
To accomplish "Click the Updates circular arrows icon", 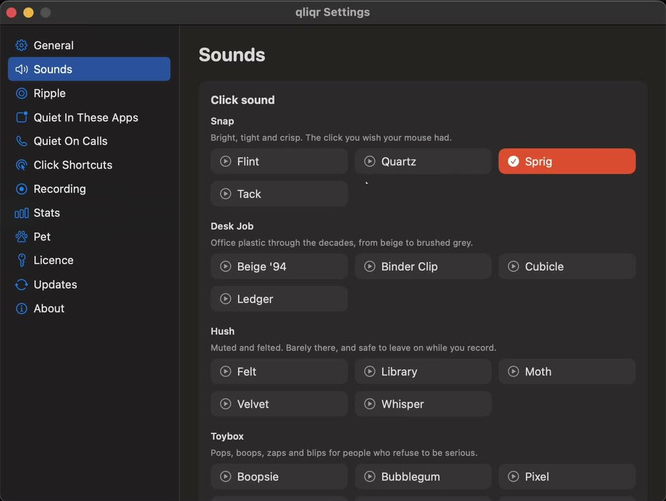I will [21, 285].
